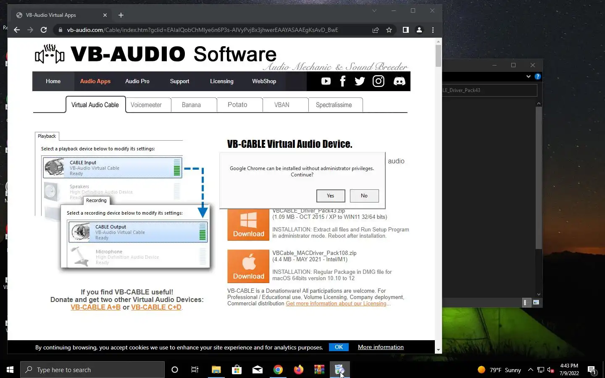Switch to large icons view in File Explorer window

pos(536,302)
